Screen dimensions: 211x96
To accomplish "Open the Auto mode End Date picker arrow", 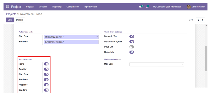I will point(97,42).
